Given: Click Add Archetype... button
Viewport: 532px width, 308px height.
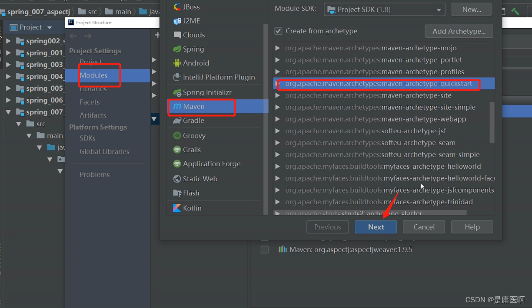Looking at the screenshot, I should (459, 31).
